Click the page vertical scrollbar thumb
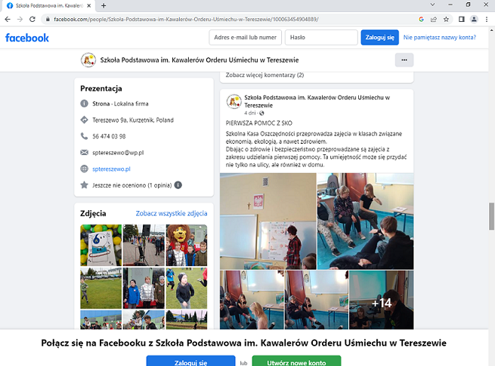This screenshot has height=366, width=495. pyautogui.click(x=491, y=216)
